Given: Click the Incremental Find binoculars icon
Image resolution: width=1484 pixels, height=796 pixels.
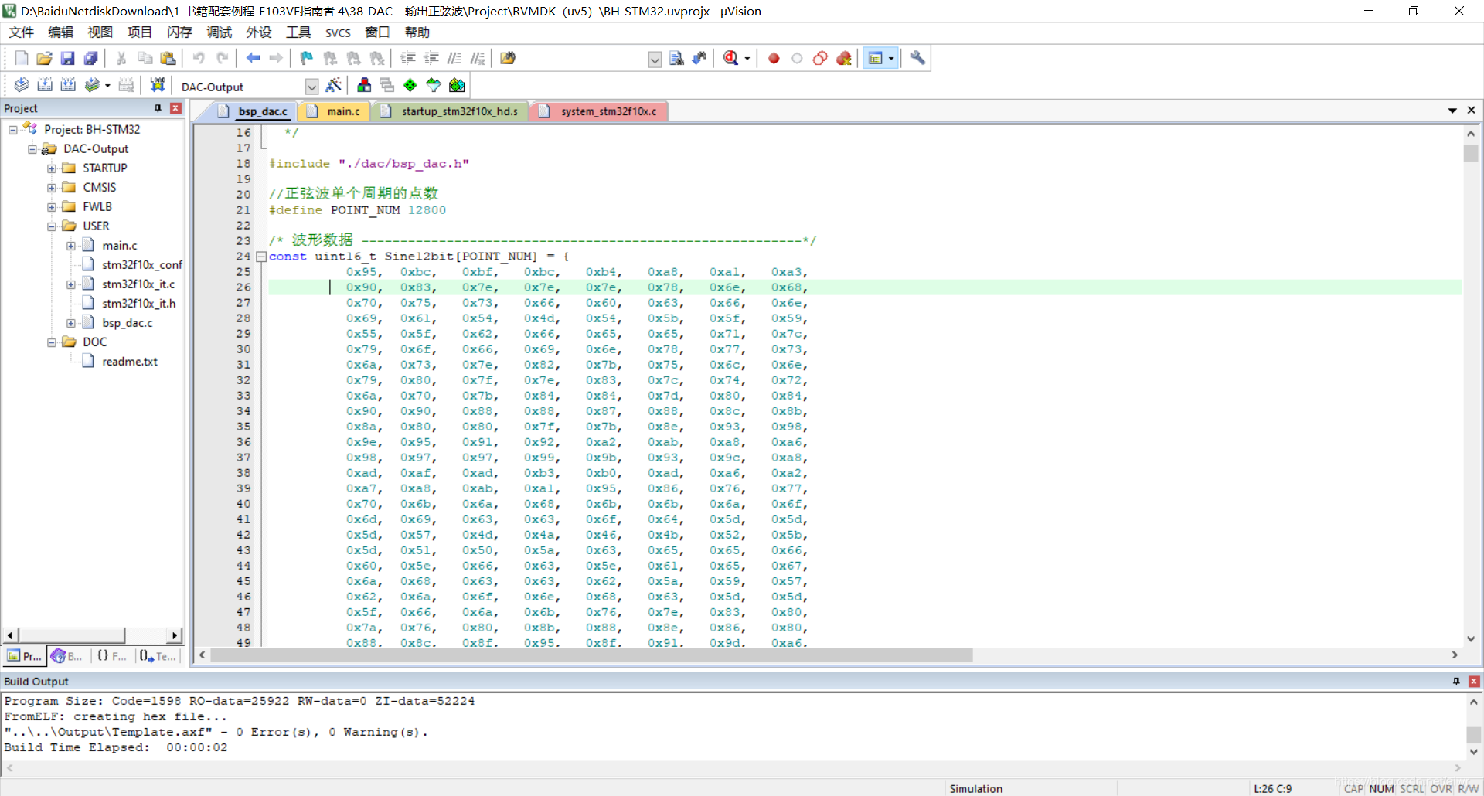Looking at the screenshot, I should 699,58.
